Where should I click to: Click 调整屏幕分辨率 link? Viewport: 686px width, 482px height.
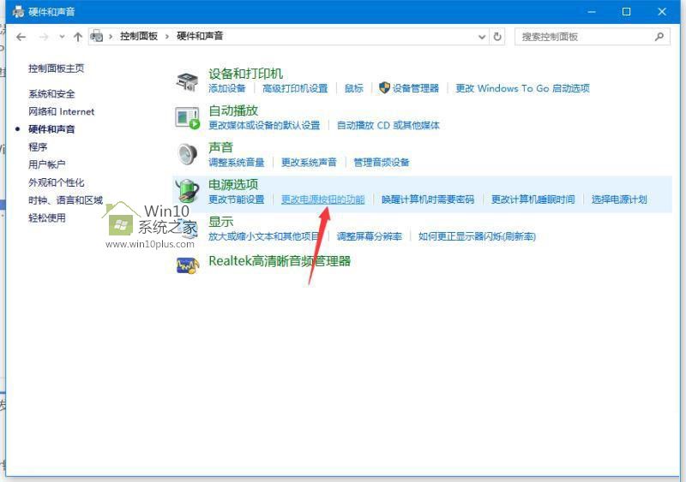(x=370, y=236)
